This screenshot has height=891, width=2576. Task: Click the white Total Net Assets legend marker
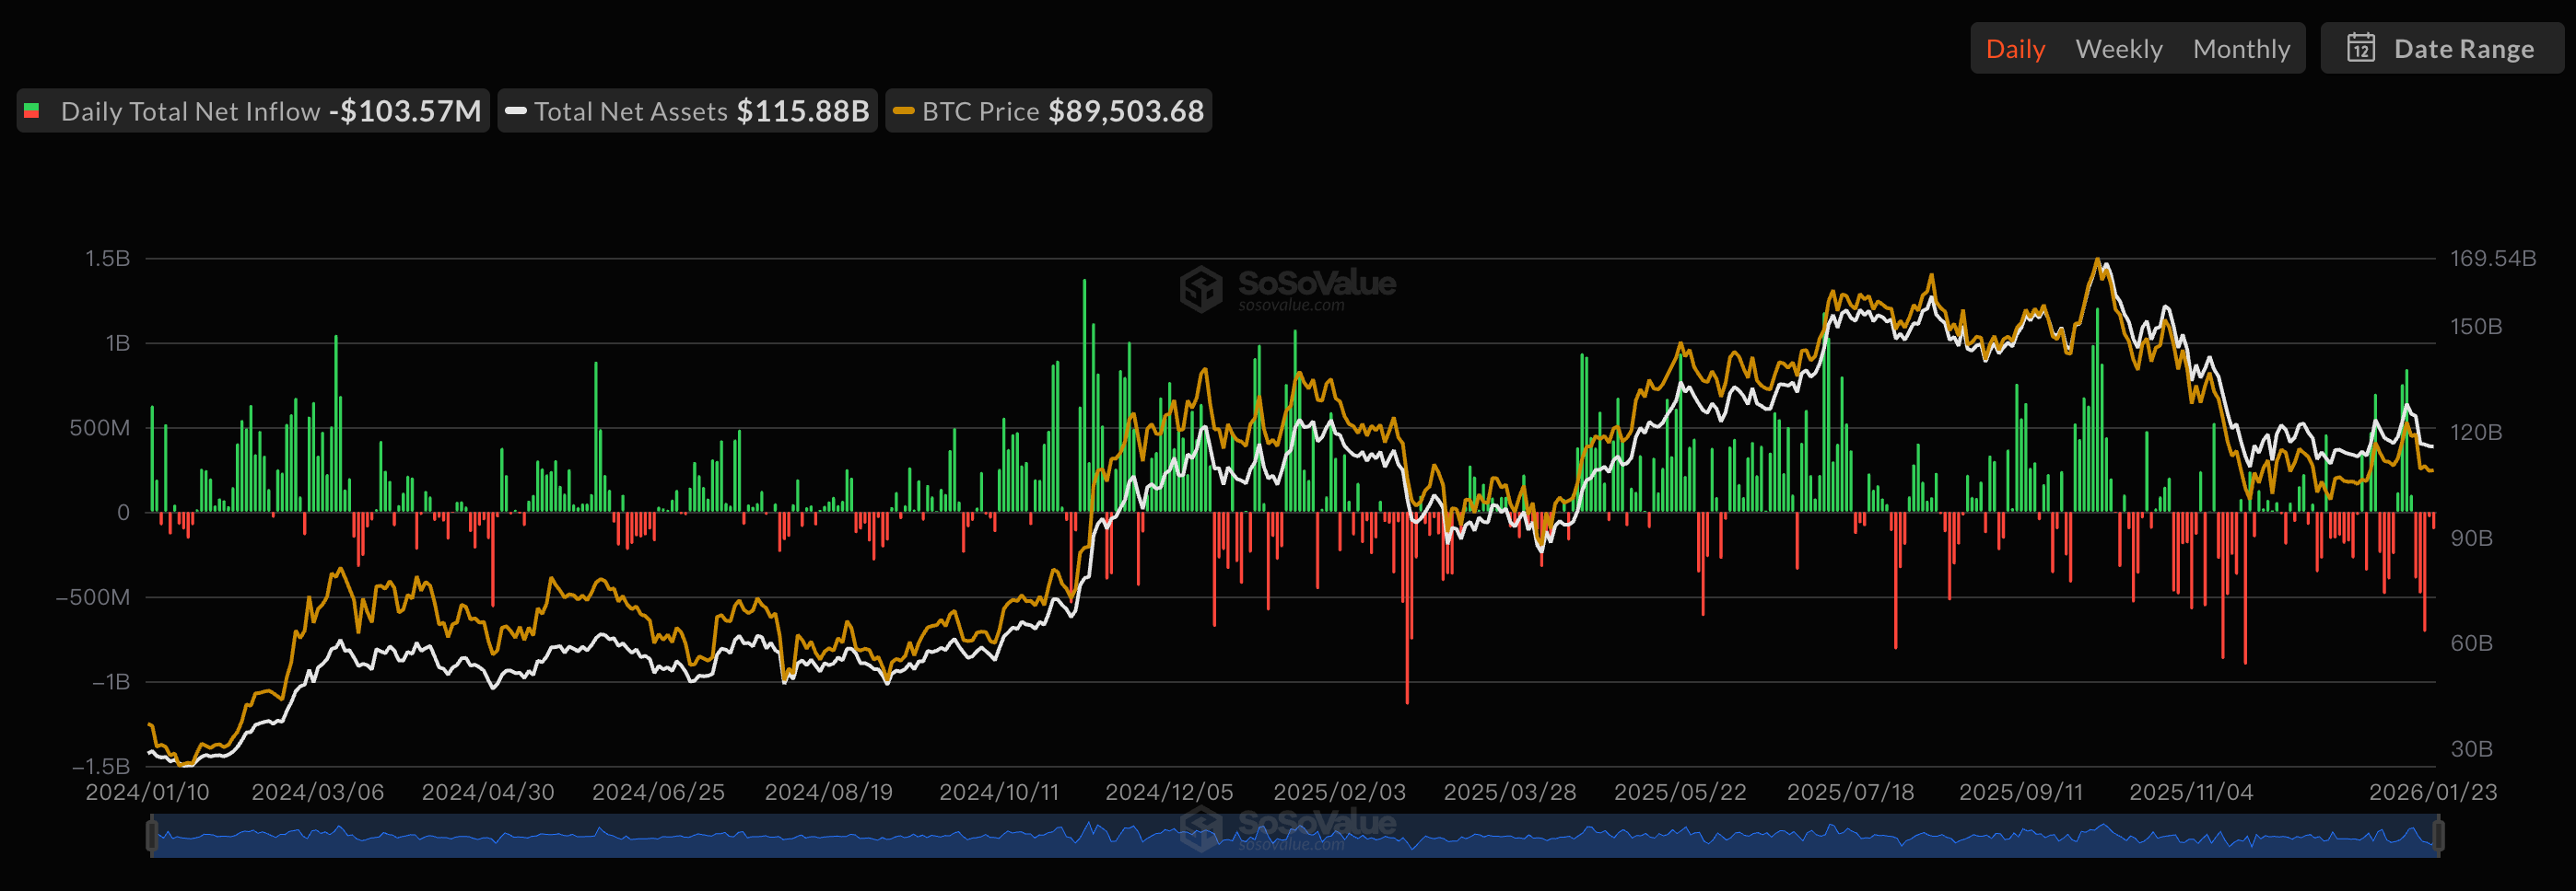tap(515, 110)
